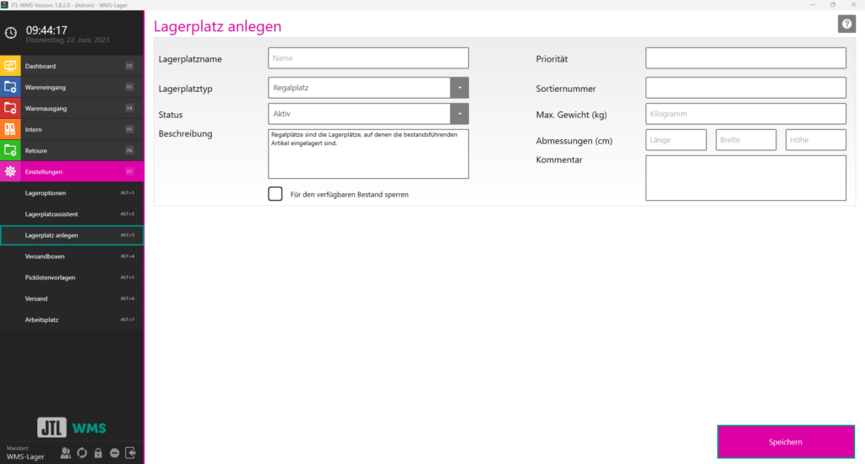Minimize the JTL-WMS window
Screen dimensions: 865x464
813,4
